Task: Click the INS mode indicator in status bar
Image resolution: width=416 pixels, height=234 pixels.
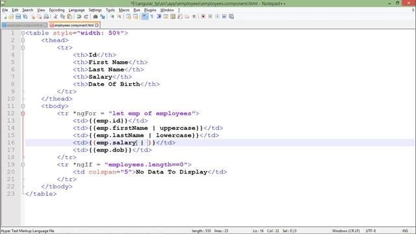Action: pos(405,231)
